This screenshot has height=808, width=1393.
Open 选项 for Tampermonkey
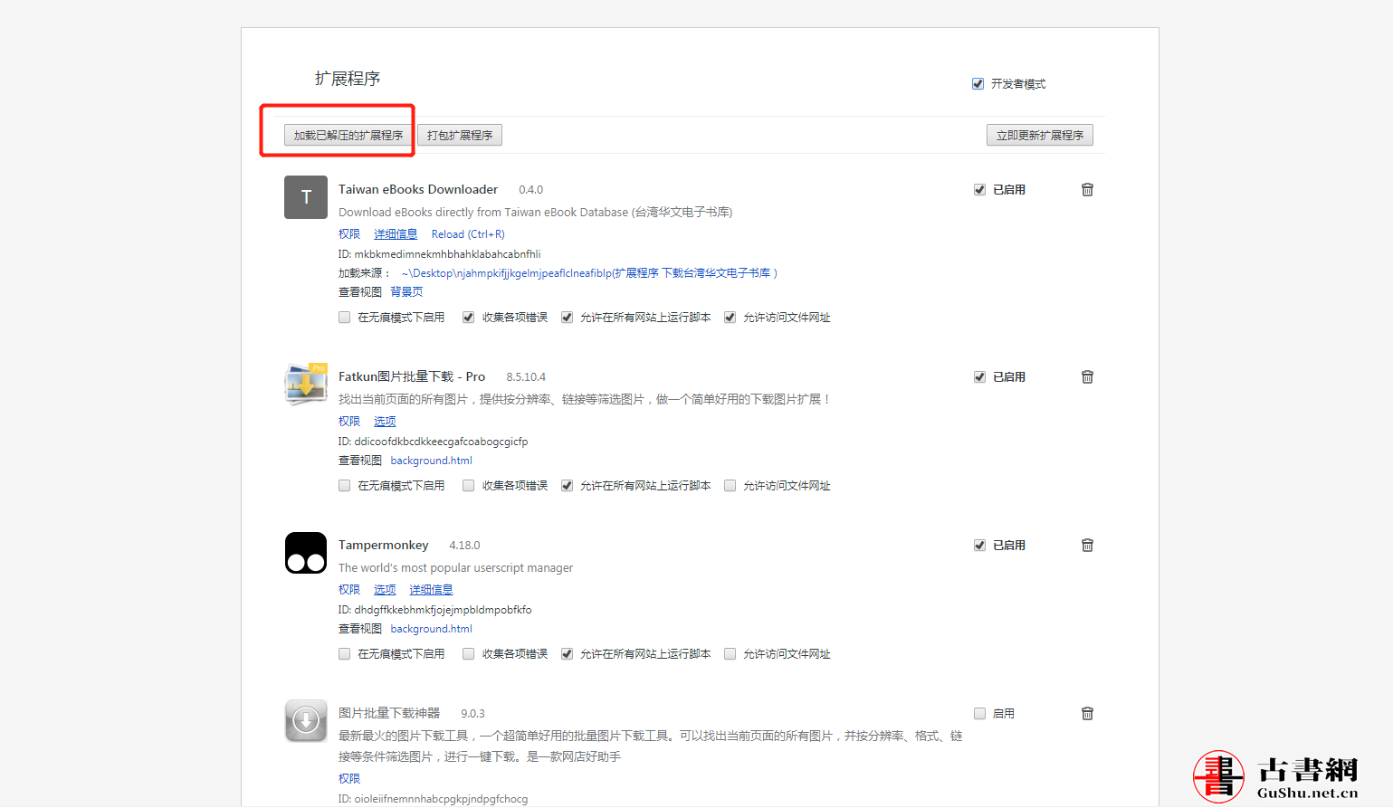point(385,590)
